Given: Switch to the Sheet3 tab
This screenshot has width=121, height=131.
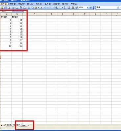Looking at the screenshot, I should 24,125.
